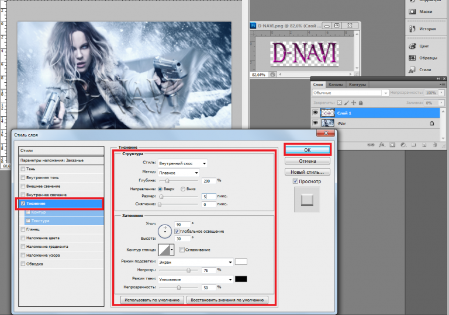This screenshot has height=315, width=449.
Task: Open the Layers panel options menu icon
Action: [442, 85]
